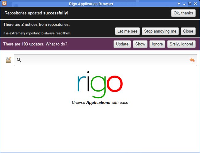Start installing the 103 updates with Update

click(x=122, y=44)
